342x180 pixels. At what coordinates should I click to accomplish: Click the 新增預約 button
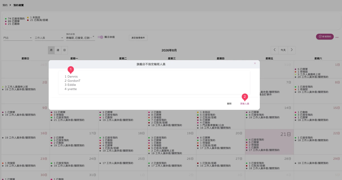click(325, 37)
